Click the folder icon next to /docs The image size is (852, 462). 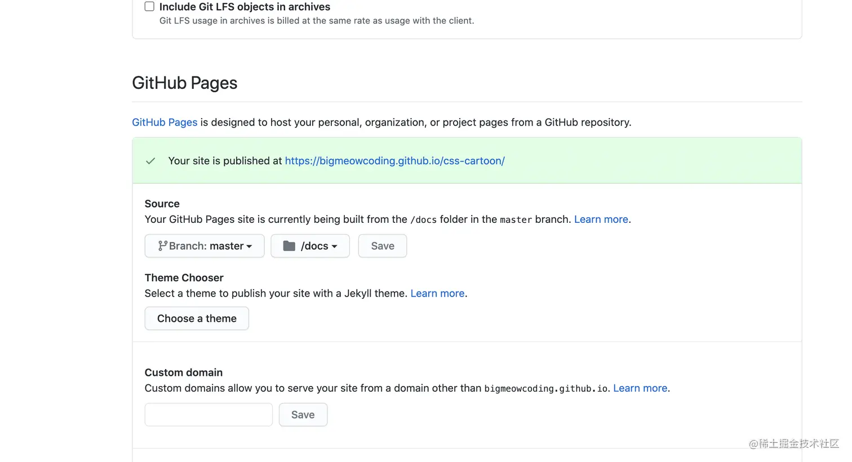[289, 246]
